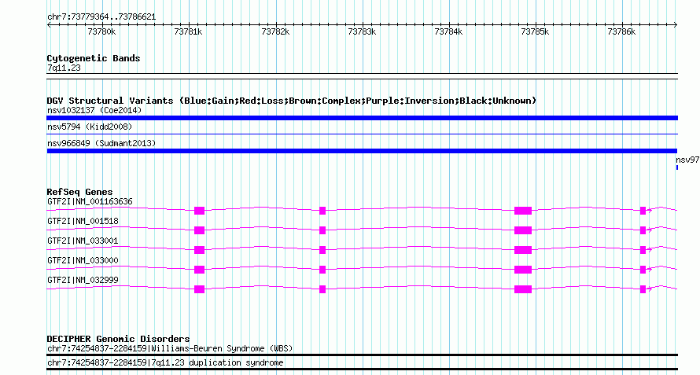This screenshot has height=375, width=700.
Task: Open the GTF2I|NM_033000 transcript label
Action: coord(83,261)
